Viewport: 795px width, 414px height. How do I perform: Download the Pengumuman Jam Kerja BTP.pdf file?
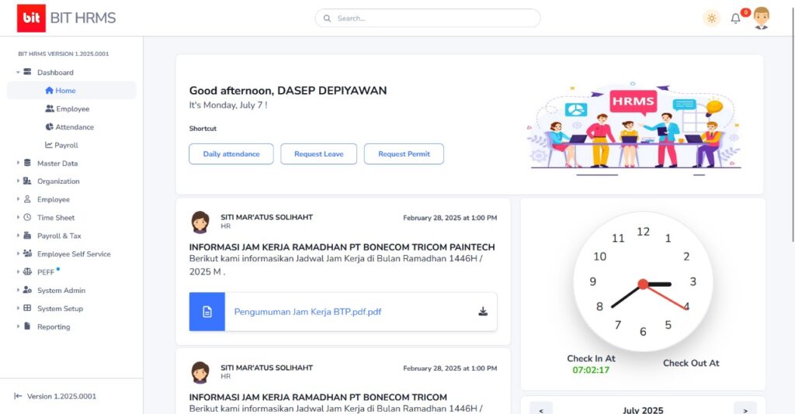[483, 312]
